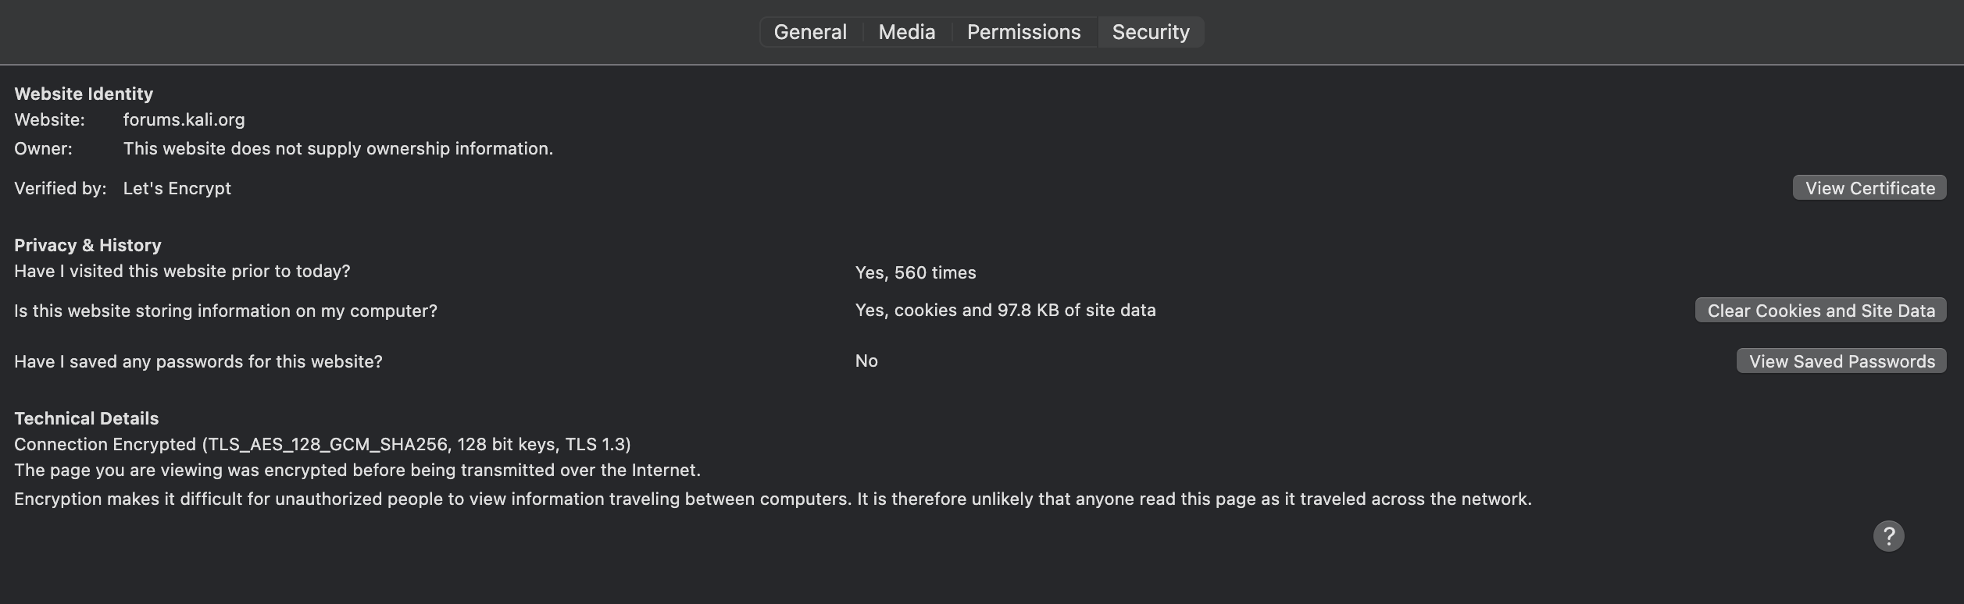Click the ownership information text
The image size is (1964, 604).
pyautogui.click(x=337, y=149)
